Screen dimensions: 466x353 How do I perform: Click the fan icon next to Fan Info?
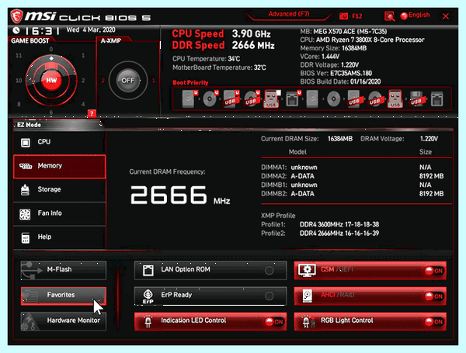click(25, 214)
